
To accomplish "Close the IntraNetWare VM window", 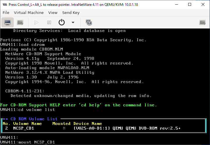I will pyautogui.click(x=203, y=5).
